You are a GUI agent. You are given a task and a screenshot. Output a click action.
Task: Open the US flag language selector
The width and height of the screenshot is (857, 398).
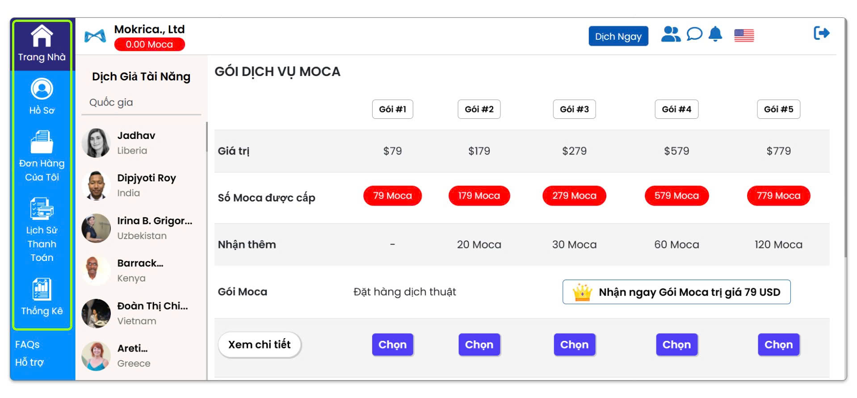(x=744, y=35)
